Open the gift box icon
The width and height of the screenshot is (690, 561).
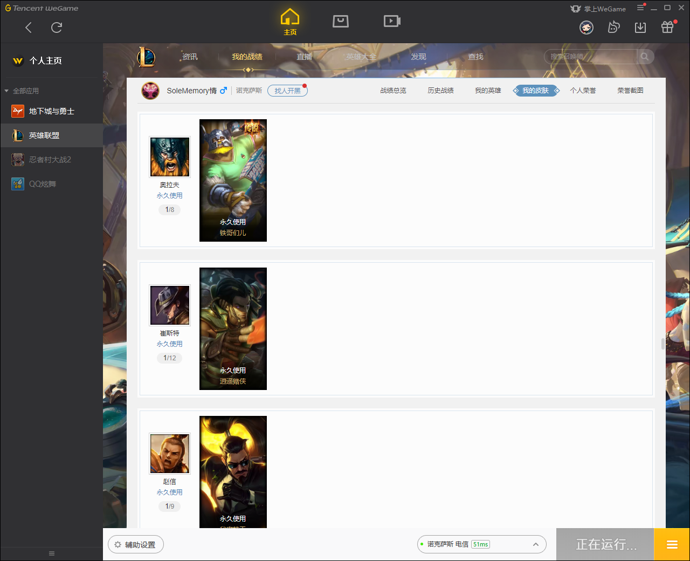667,27
